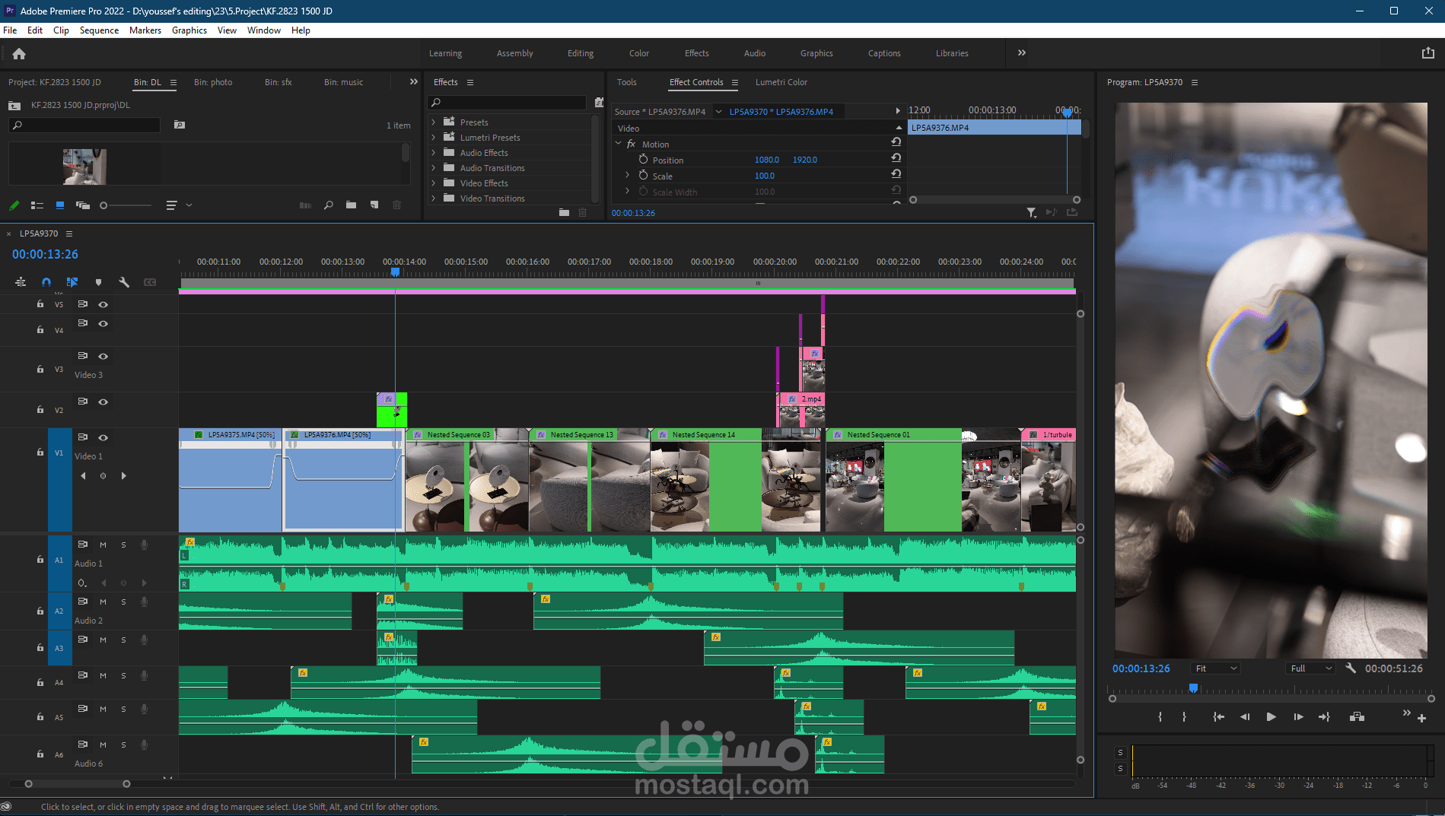Open Full playback resolution dropdown
1445x816 pixels.
(x=1311, y=668)
